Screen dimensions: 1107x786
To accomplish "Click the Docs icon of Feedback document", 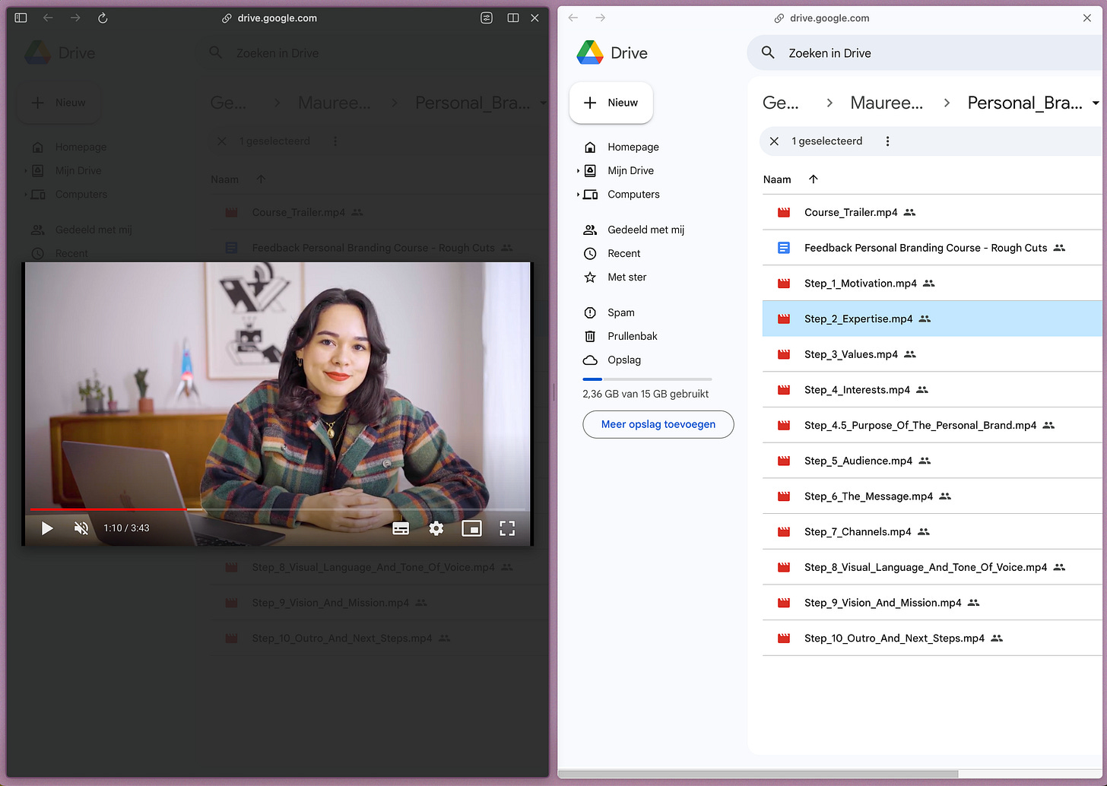I will pos(784,248).
